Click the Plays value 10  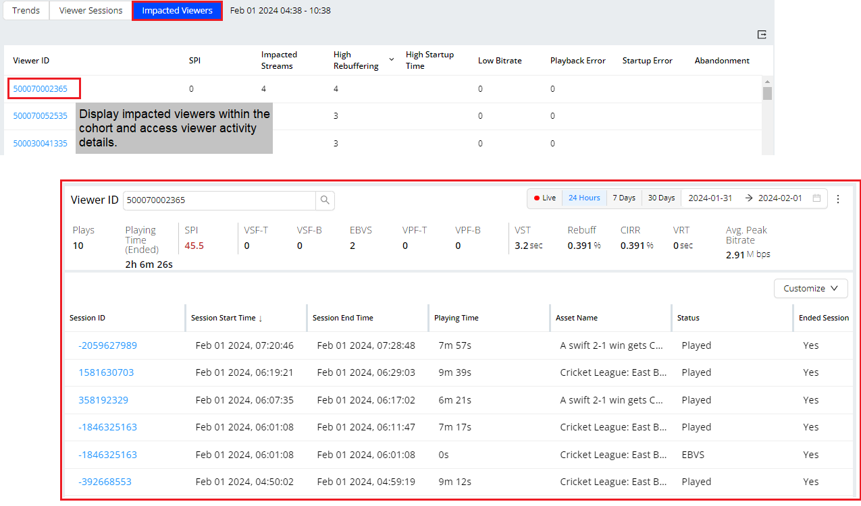[x=78, y=246]
